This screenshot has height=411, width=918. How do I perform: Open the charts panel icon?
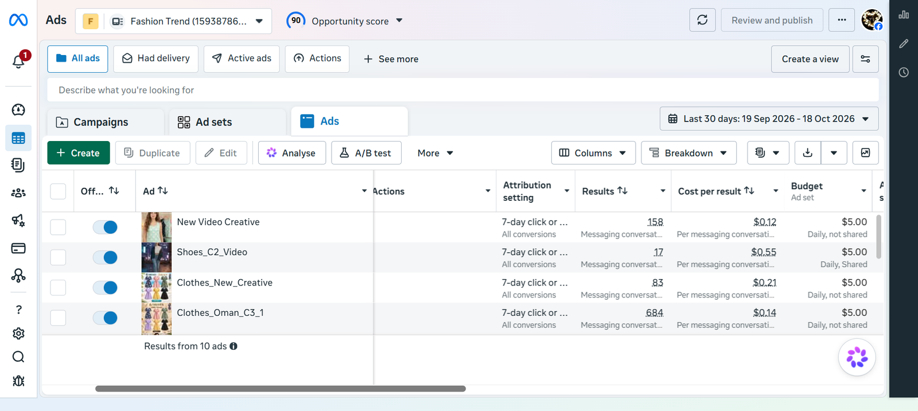[904, 15]
